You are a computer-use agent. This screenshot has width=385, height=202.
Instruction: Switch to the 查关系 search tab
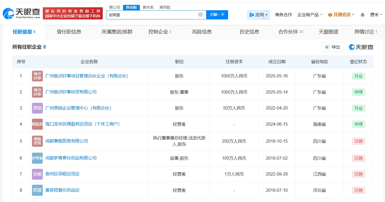pyautogui.click(x=148, y=7)
